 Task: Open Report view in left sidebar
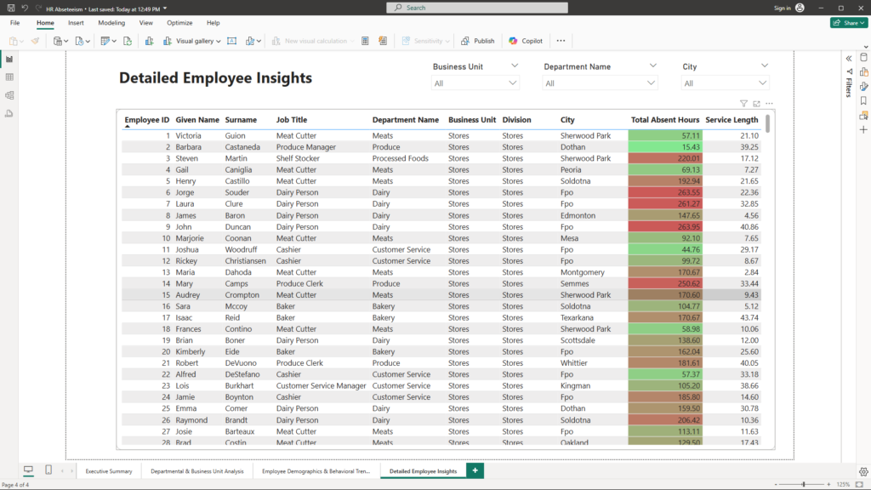click(9, 59)
